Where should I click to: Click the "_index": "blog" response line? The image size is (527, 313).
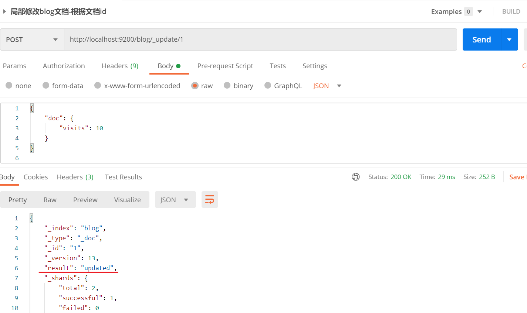[75, 228]
